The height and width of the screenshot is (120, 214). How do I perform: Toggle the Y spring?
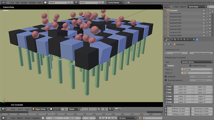coord(166,111)
